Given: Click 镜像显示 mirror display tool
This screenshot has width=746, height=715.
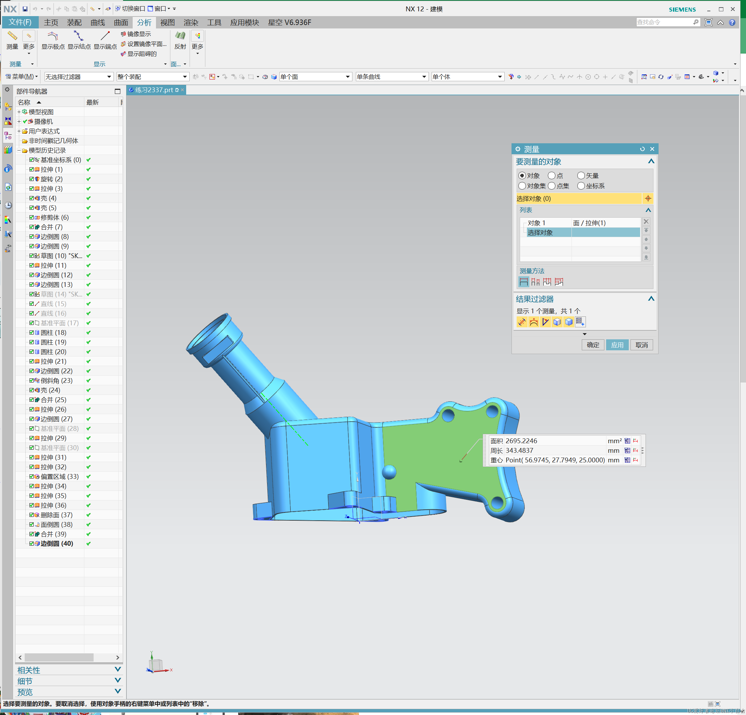Looking at the screenshot, I should pyautogui.click(x=136, y=34).
